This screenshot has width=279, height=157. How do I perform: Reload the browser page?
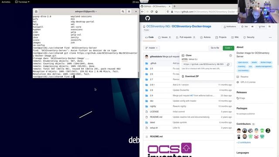point(152,12)
